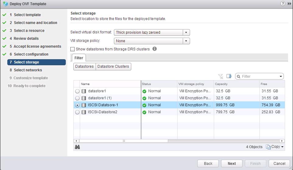Click the Copy clipboard icon
The width and height of the screenshot is (293, 170).
coord(268,147)
